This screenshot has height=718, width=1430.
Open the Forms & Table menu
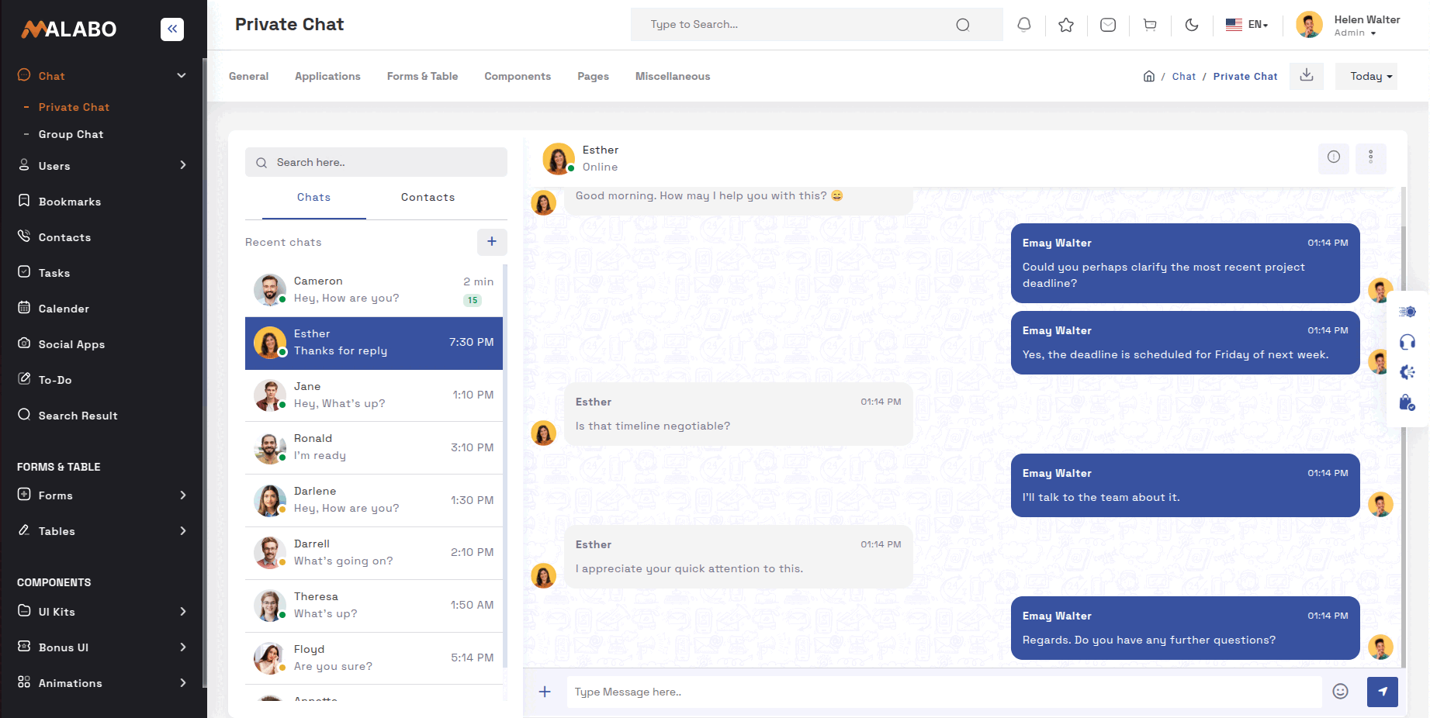pyautogui.click(x=422, y=76)
